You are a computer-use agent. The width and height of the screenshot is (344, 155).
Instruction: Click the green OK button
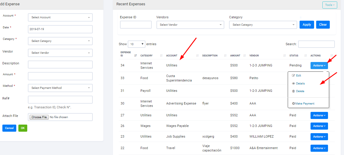23,128
